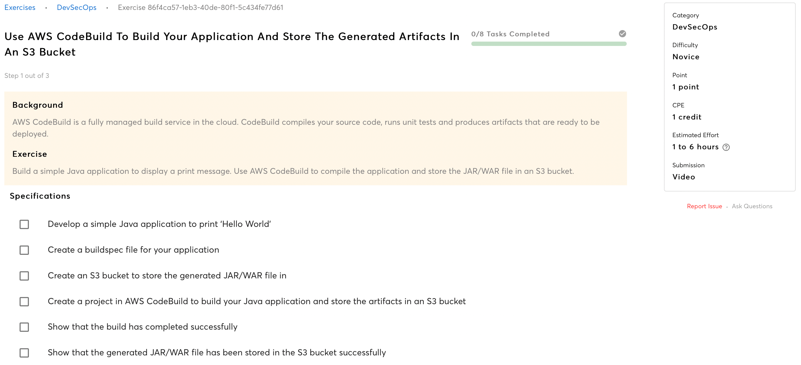801x365 pixels.
Task: Go to the Exercises breadcrumb link
Action: point(20,7)
